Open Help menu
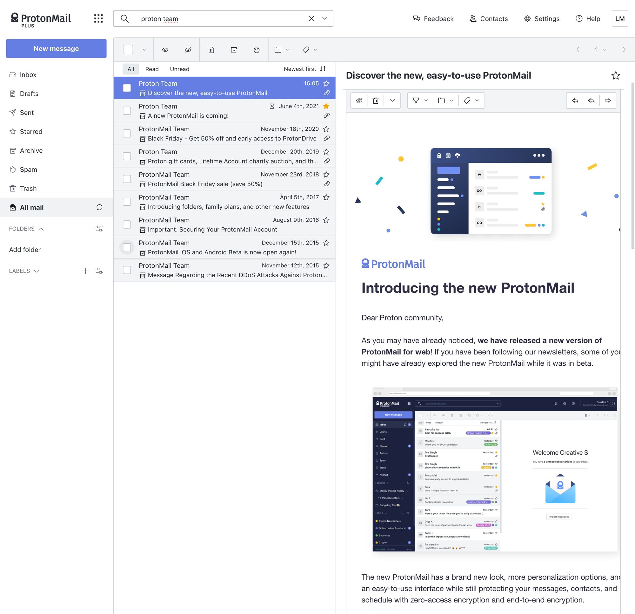Viewport: 635px width, 614px height. pyautogui.click(x=588, y=18)
